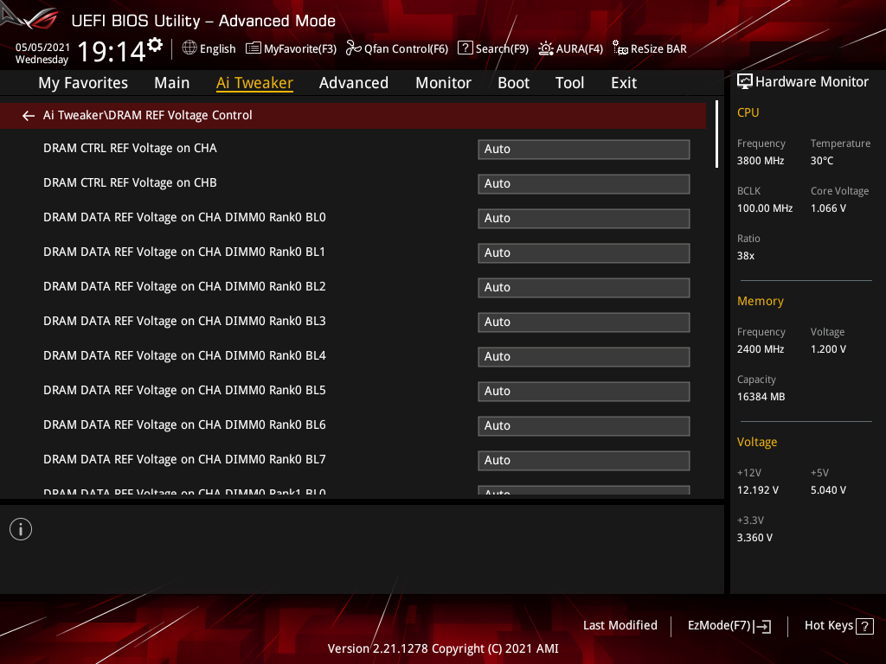886x664 pixels.
Task: Click the EzMode(F7) exit arrow icon
Action: [x=763, y=626]
